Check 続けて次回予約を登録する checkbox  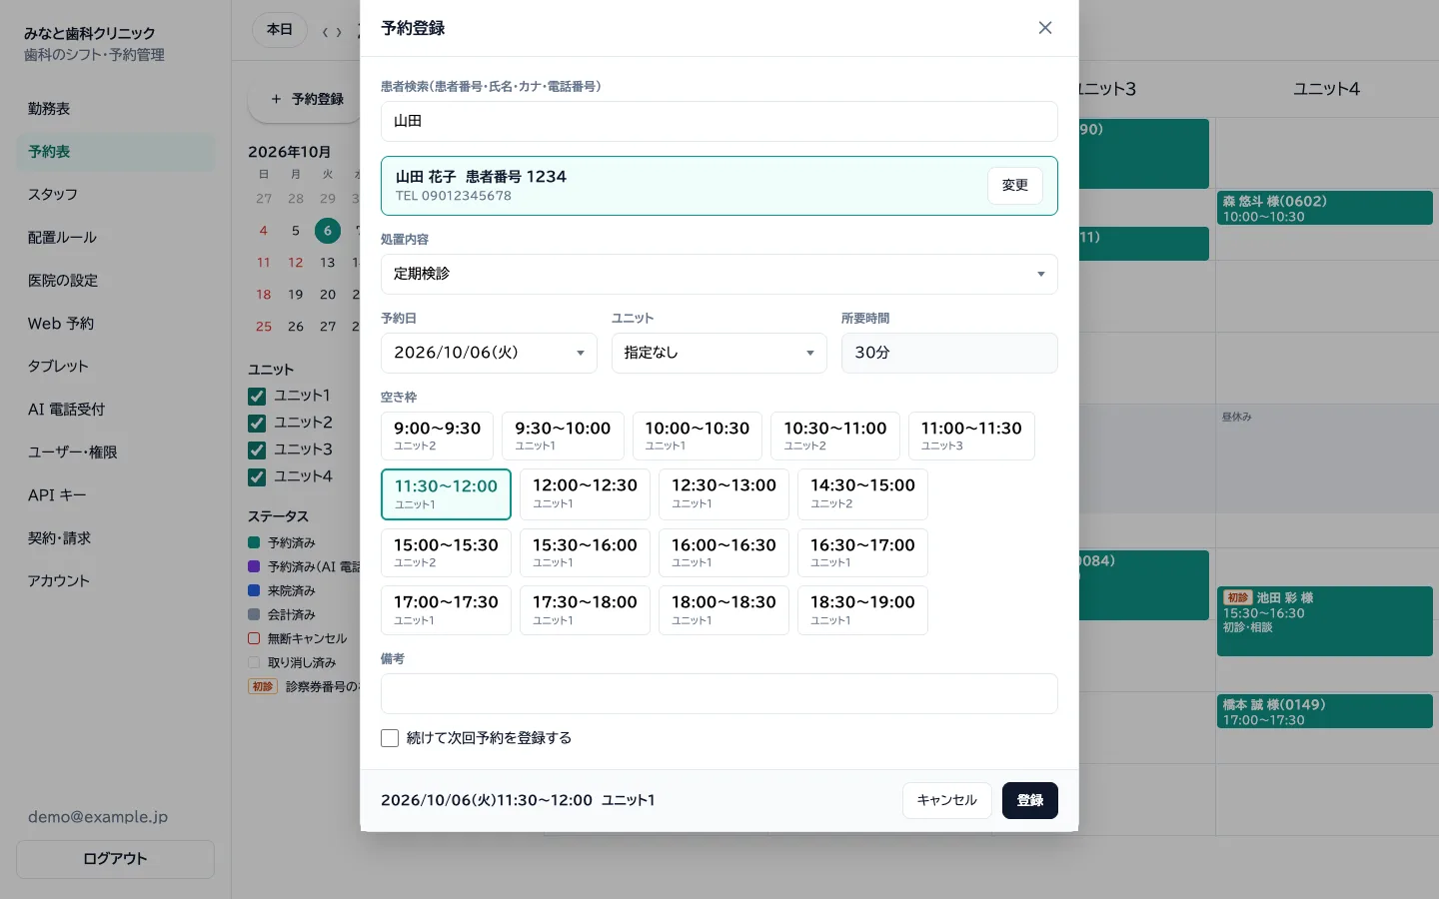click(390, 738)
